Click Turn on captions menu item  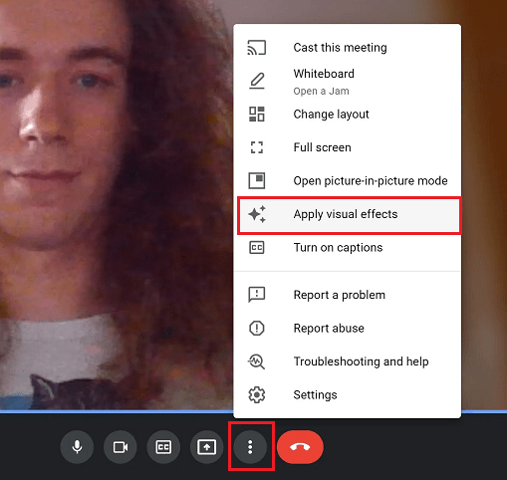[348, 248]
